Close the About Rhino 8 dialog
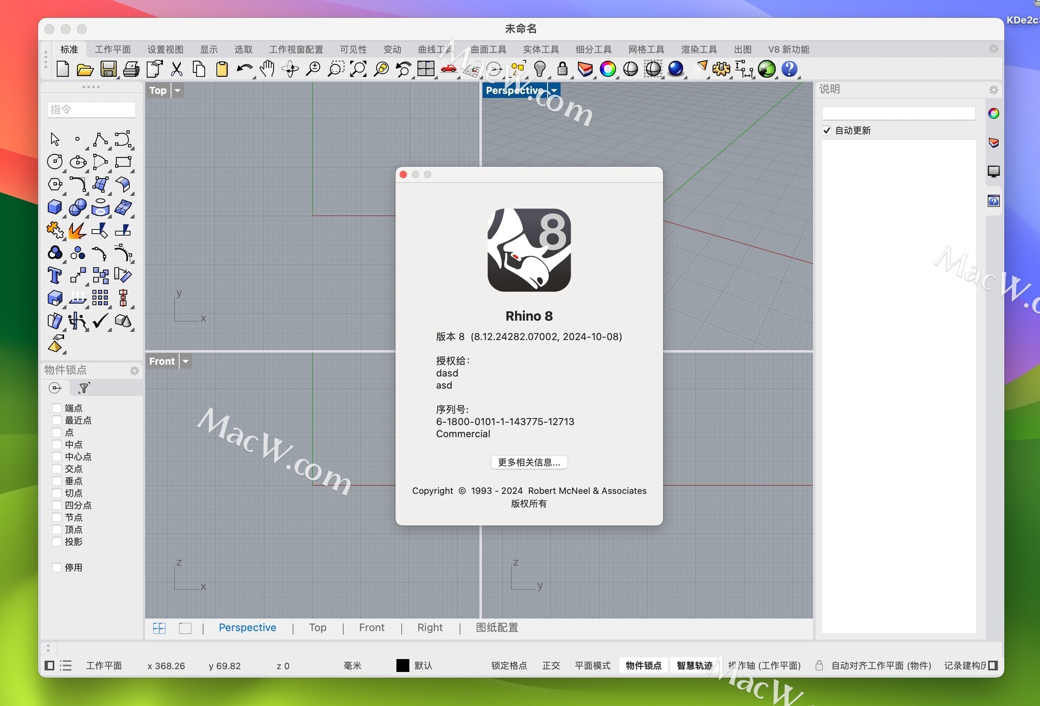The height and width of the screenshot is (706, 1040). (x=403, y=174)
